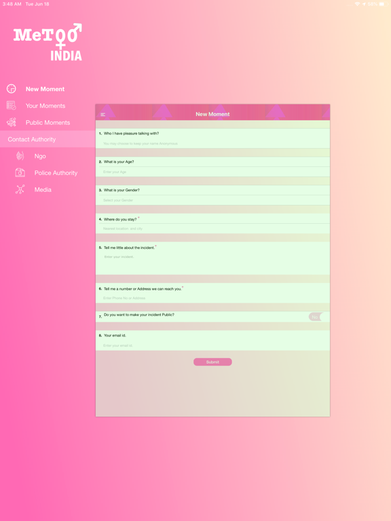Screen dimensions: 391x521
Task: Tap the battery indicator in status bar
Action: click(x=381, y=4)
